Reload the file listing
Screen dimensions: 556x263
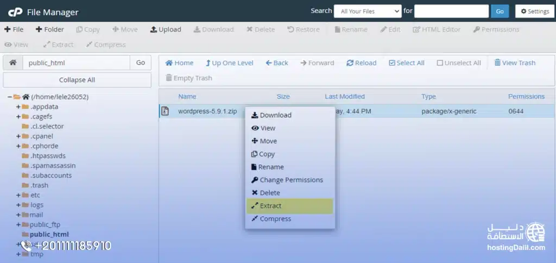361,63
